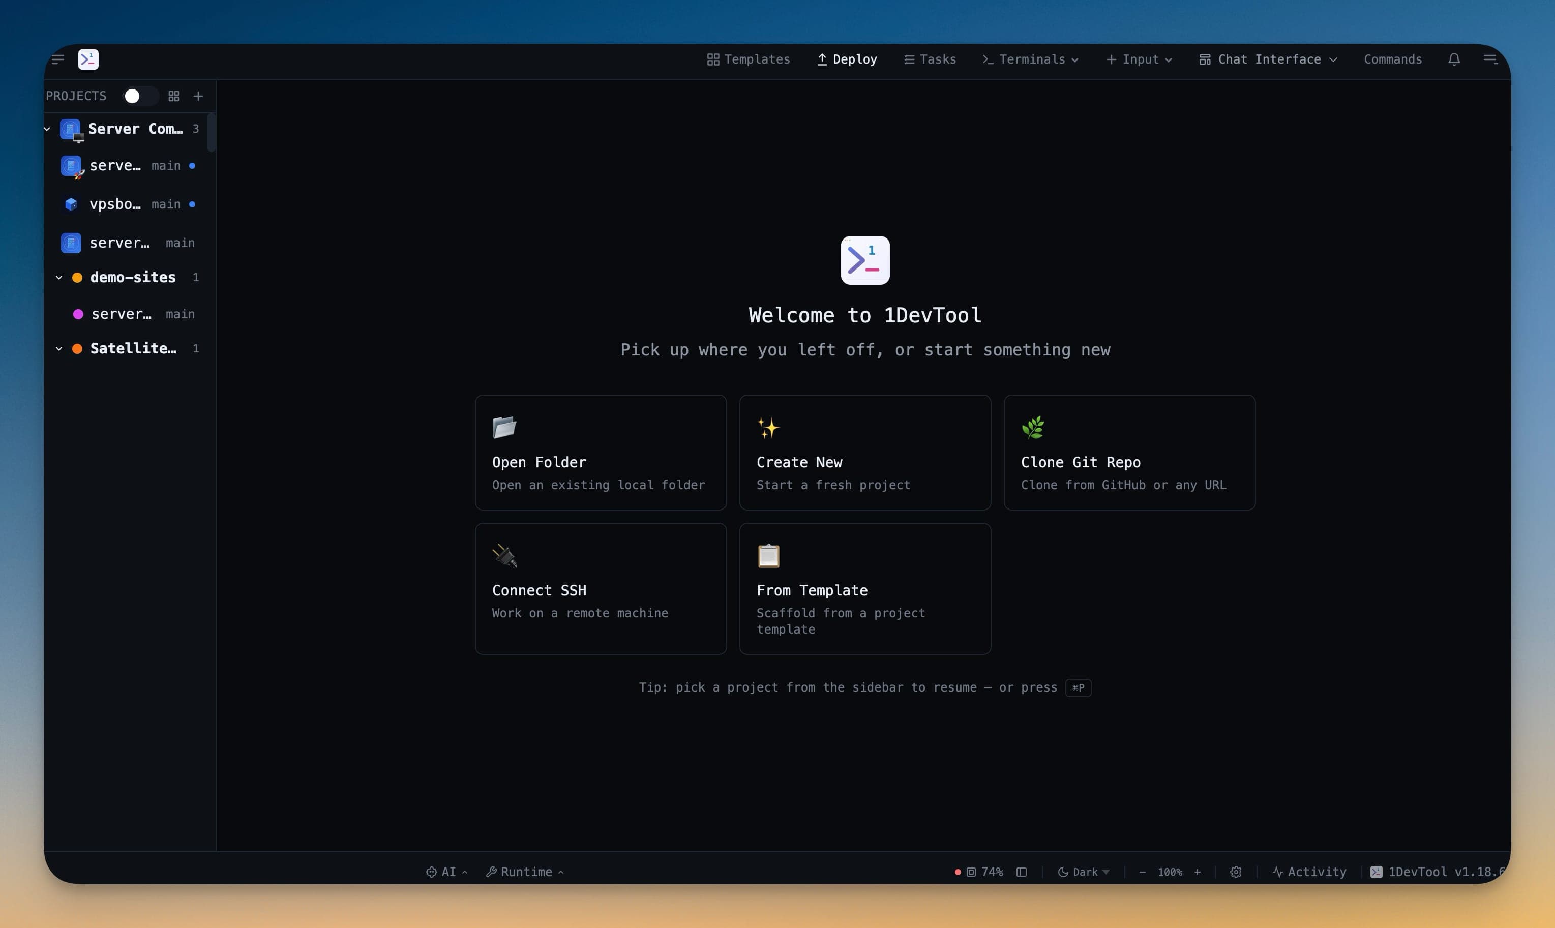1555x928 pixels.
Task: Collapse the Satellite… group chevron
Action: click(x=59, y=348)
